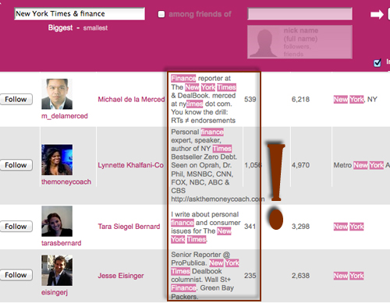
Task: Follow Jesse Eisinger
Action: click(16, 275)
